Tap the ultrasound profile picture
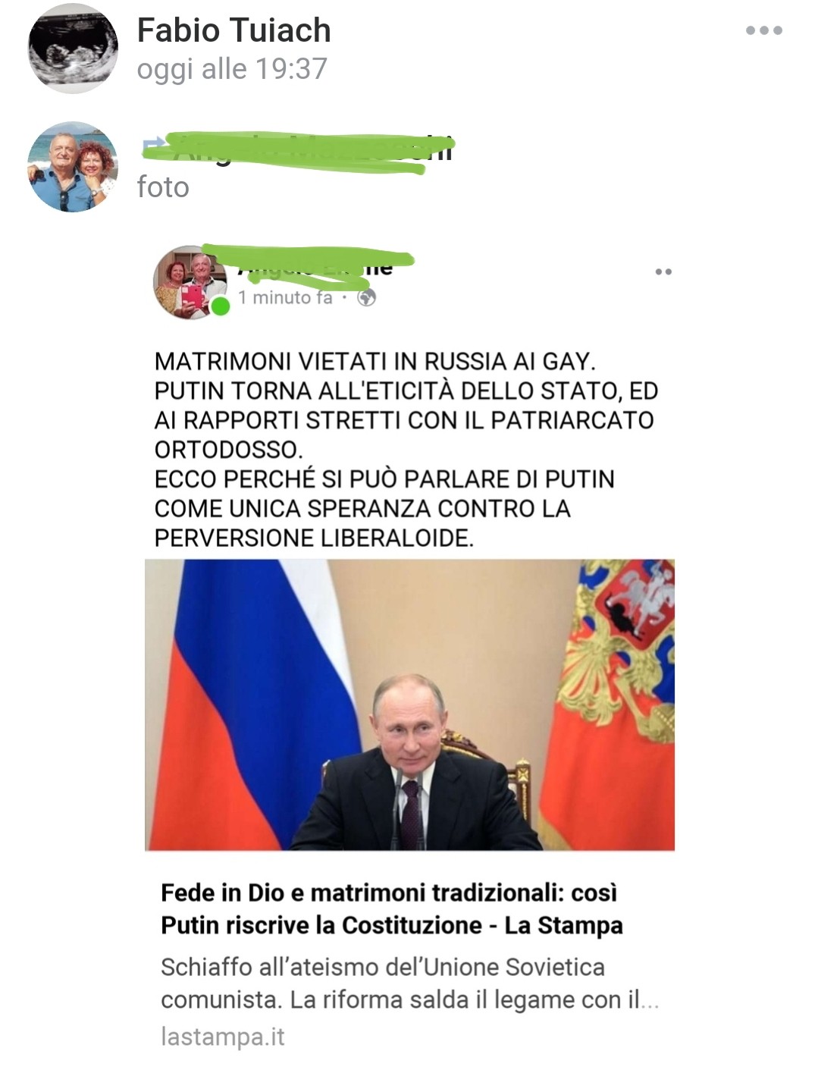This screenshot has width=818, height=1067. pyautogui.click(x=73, y=48)
